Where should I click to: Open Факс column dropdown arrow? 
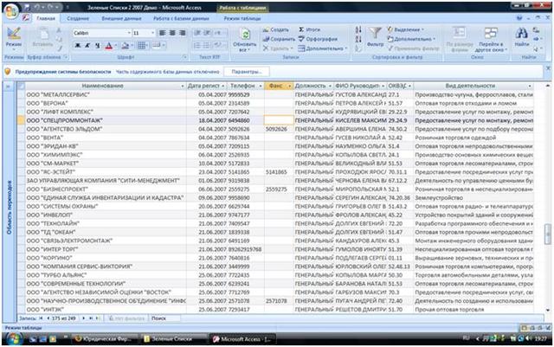pos(289,87)
